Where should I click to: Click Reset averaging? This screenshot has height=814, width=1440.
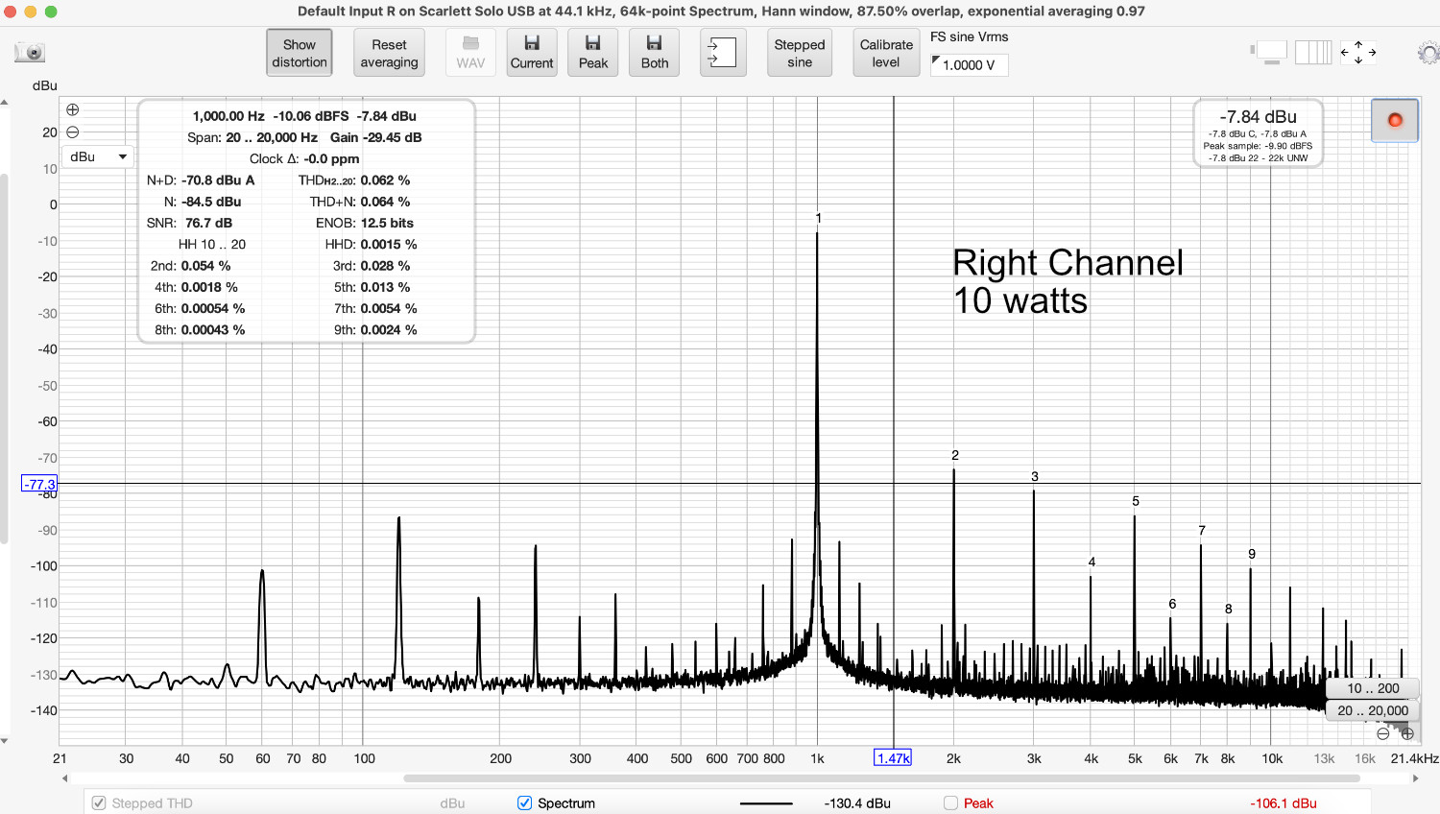tap(389, 52)
